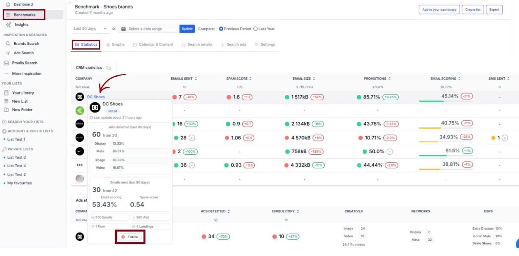Click the green brand logo under DC Shoes row
Image resolution: width=519 pixels, height=256 pixels.
79,111
